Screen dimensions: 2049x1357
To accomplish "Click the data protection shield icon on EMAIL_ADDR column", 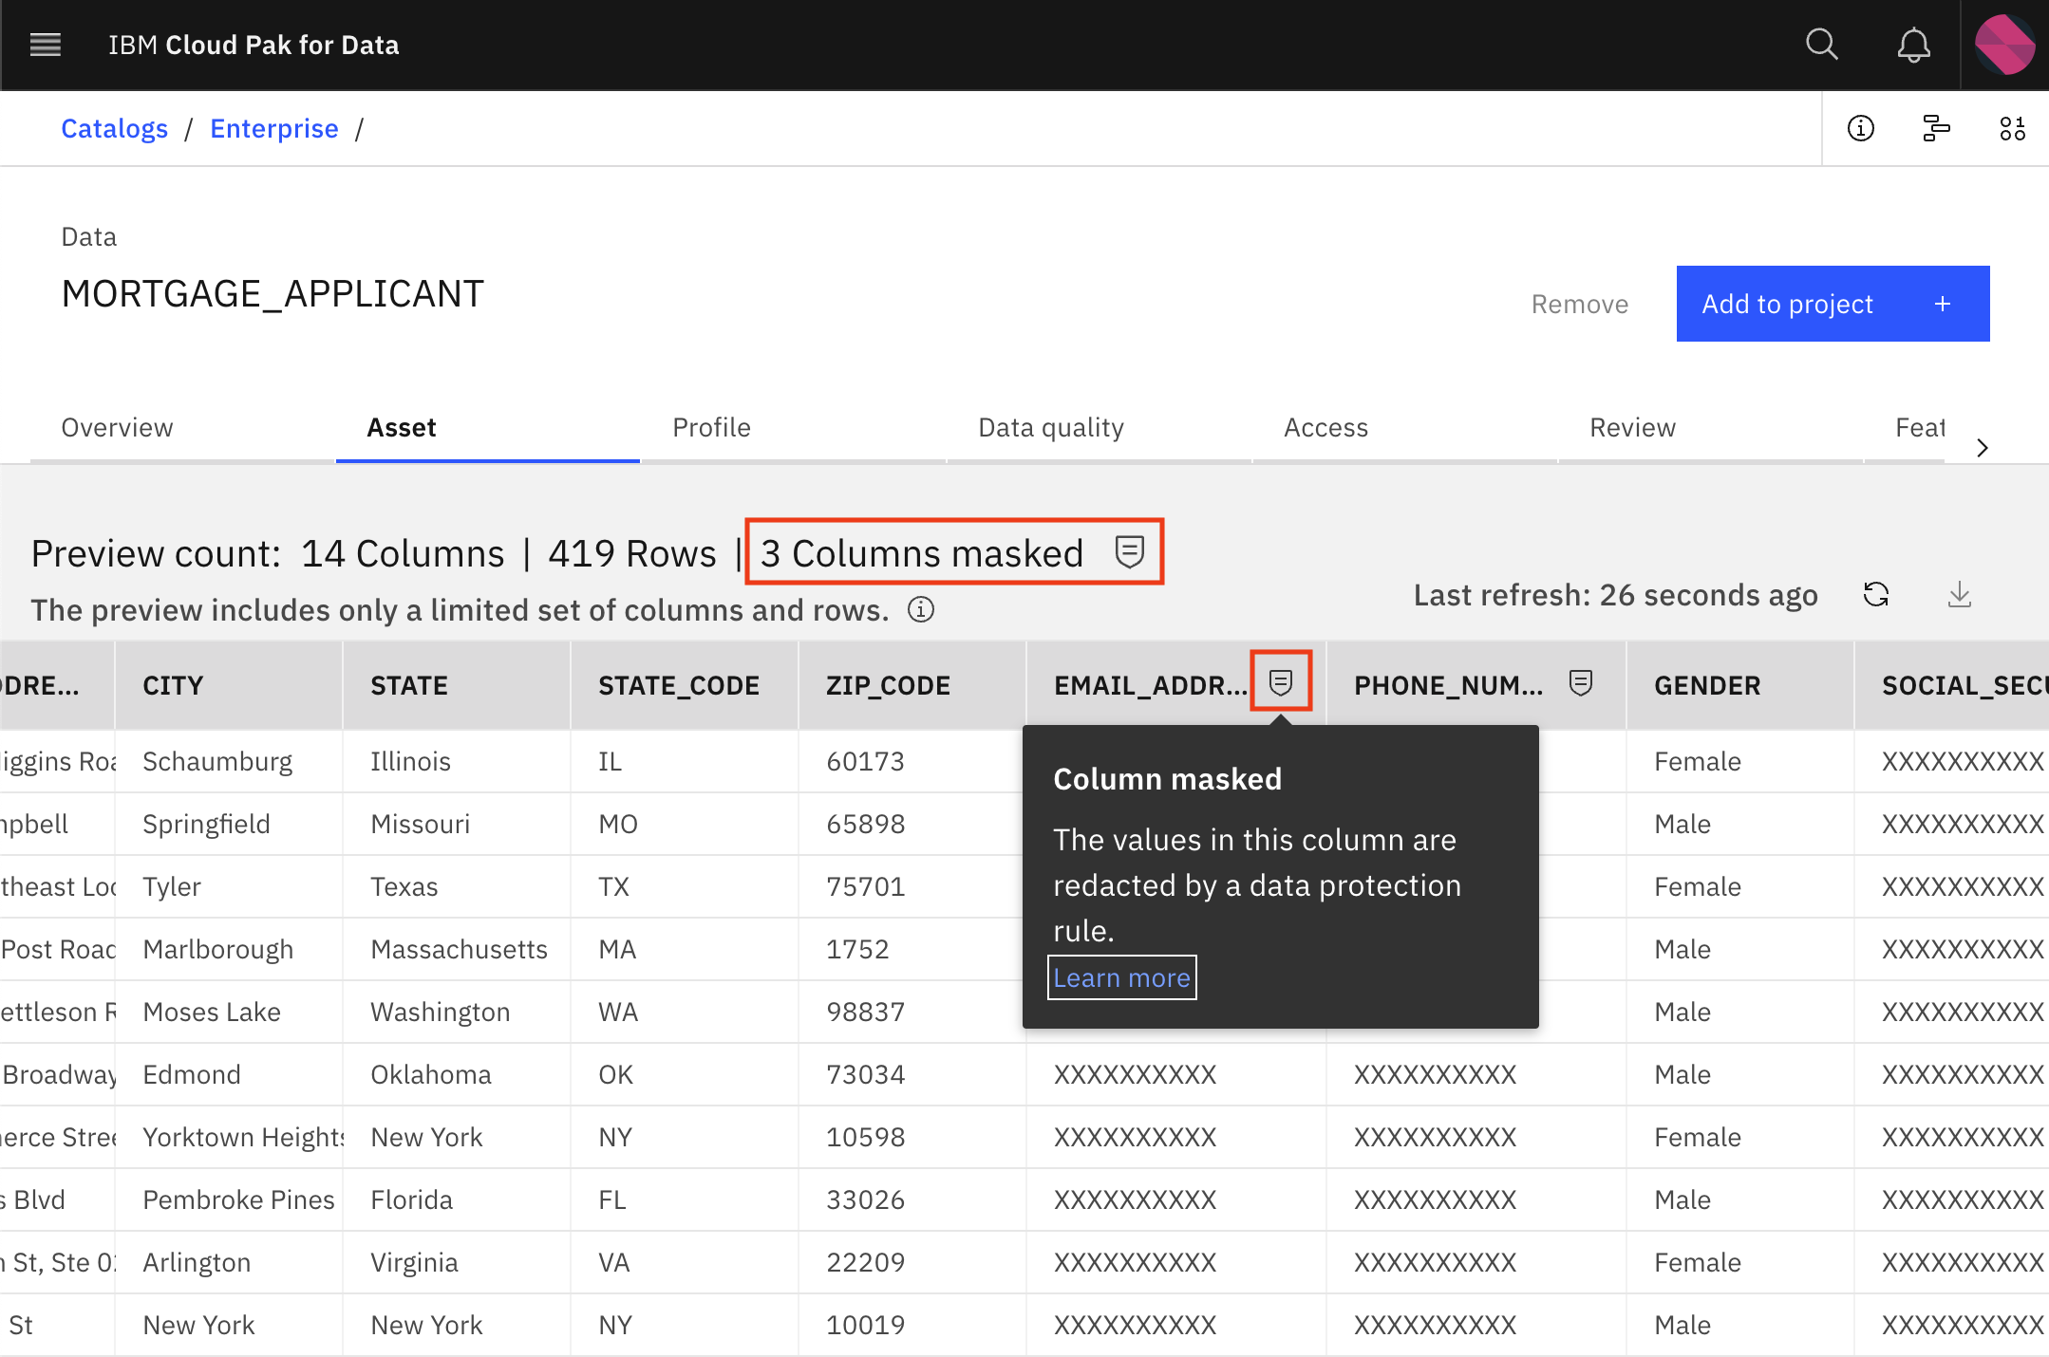I will pyautogui.click(x=1281, y=683).
